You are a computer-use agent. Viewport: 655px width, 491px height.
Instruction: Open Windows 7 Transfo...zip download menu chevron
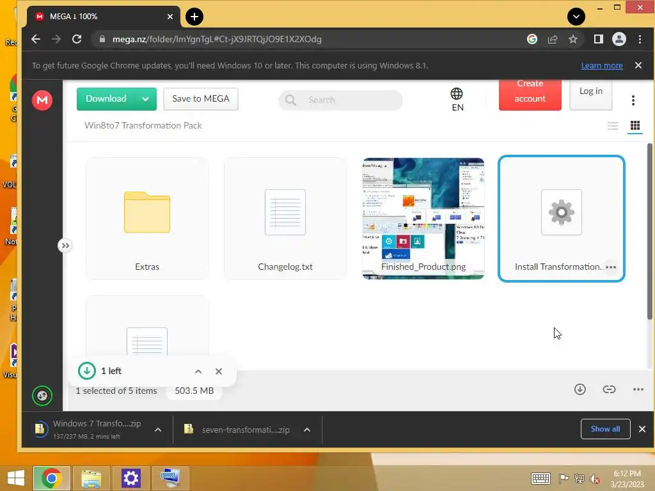point(158,430)
